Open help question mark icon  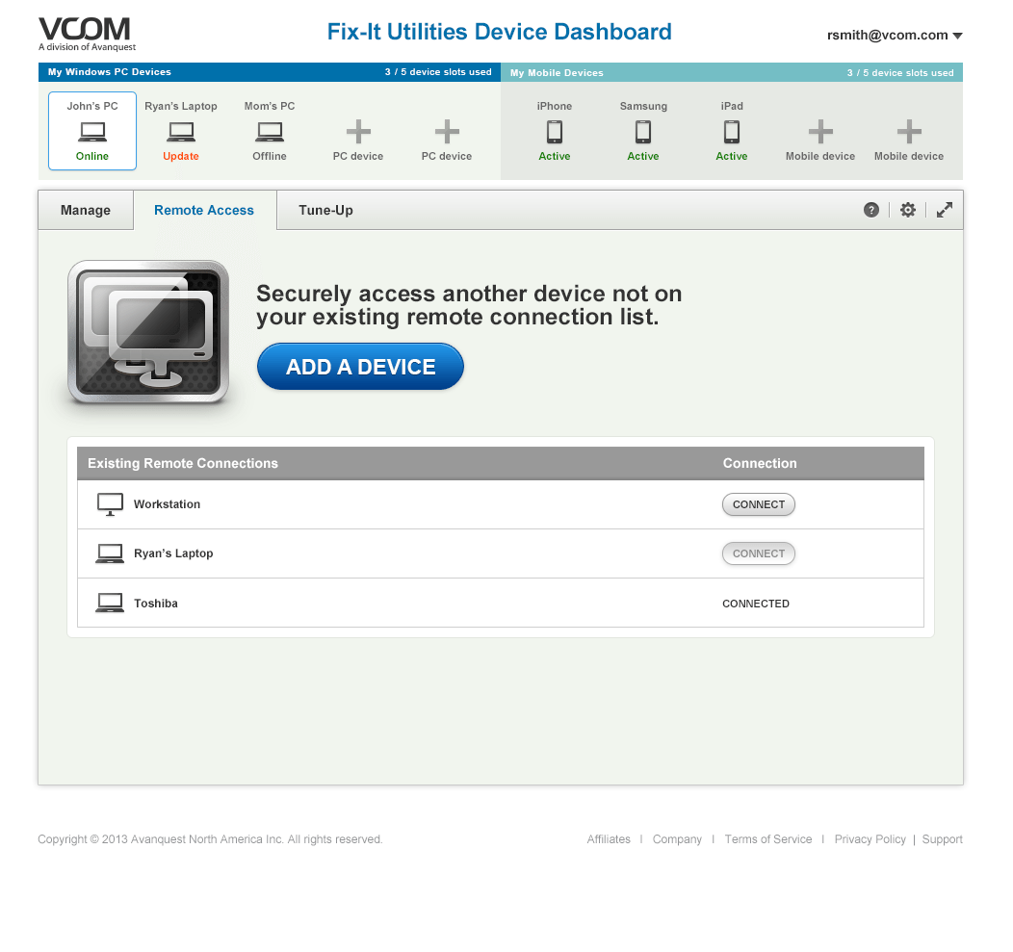[x=870, y=210]
